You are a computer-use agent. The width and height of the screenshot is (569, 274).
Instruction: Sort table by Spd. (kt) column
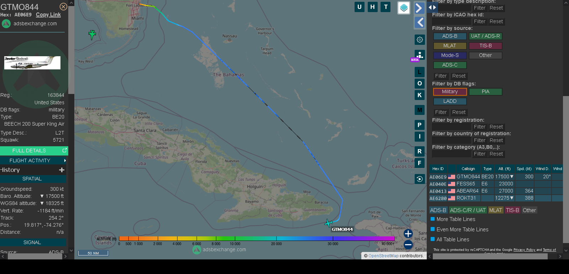pos(524,169)
